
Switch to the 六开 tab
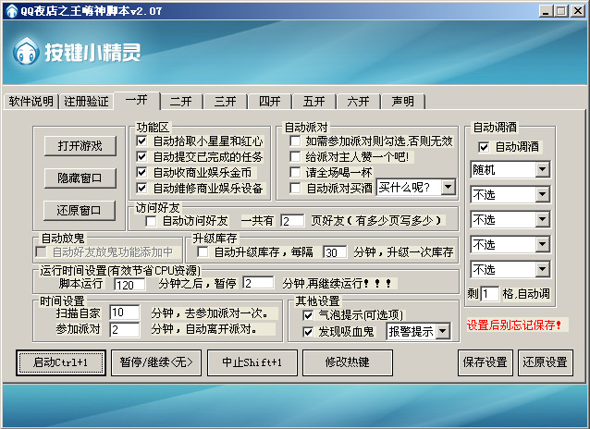(x=359, y=102)
